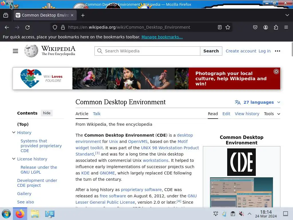Open the GNOME article link
Viewport: 293px width, 220px height.
pyautogui.click(x=107, y=173)
